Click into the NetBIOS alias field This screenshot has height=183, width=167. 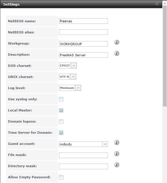point(83,32)
